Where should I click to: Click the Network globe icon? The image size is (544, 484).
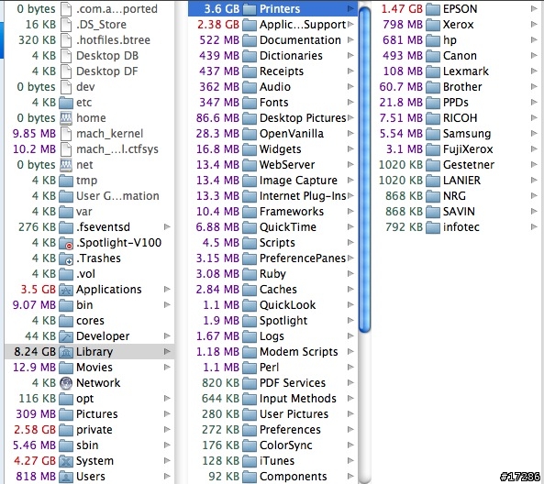[x=66, y=383]
